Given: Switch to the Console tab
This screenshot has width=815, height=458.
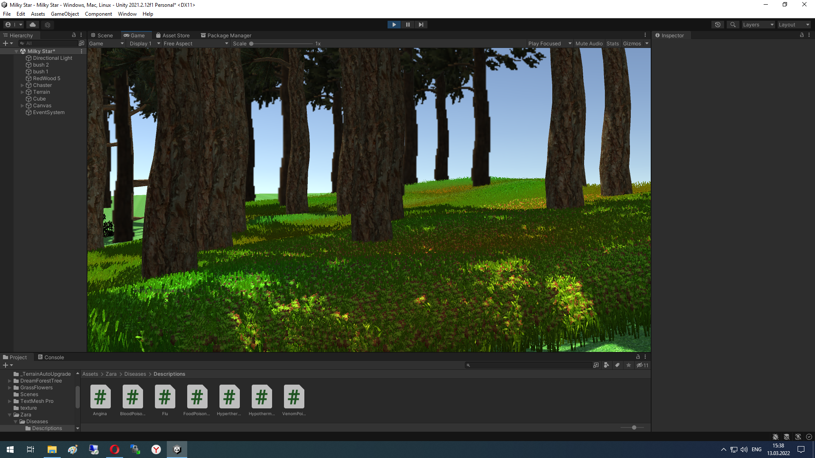Looking at the screenshot, I should (51, 357).
